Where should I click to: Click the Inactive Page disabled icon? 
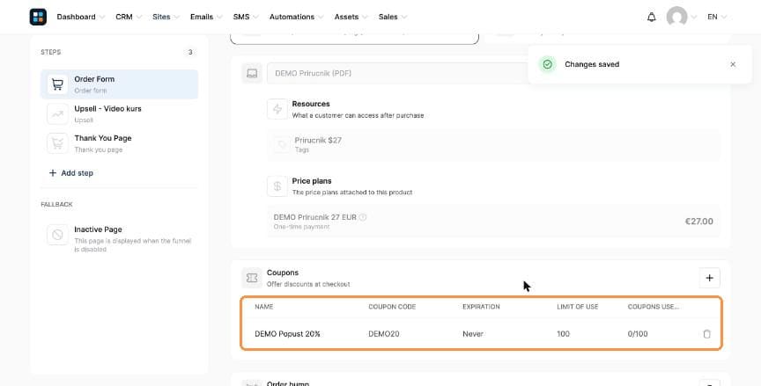[57, 235]
